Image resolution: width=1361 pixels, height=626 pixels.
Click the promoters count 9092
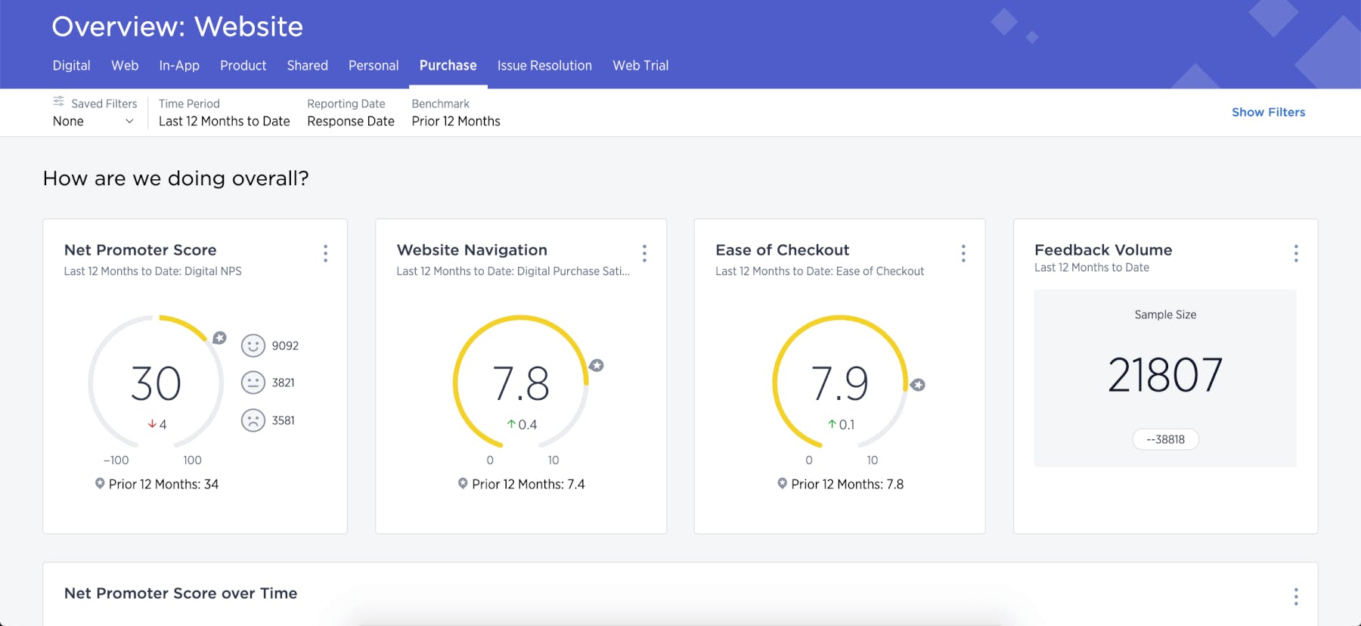(285, 346)
